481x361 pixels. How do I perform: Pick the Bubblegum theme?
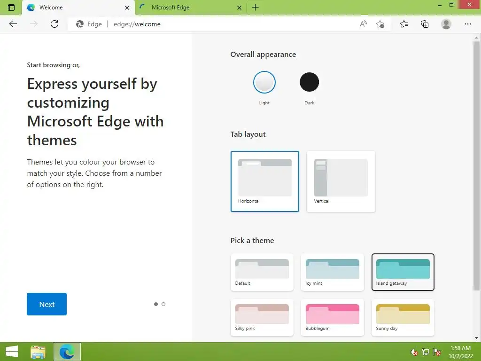333,317
